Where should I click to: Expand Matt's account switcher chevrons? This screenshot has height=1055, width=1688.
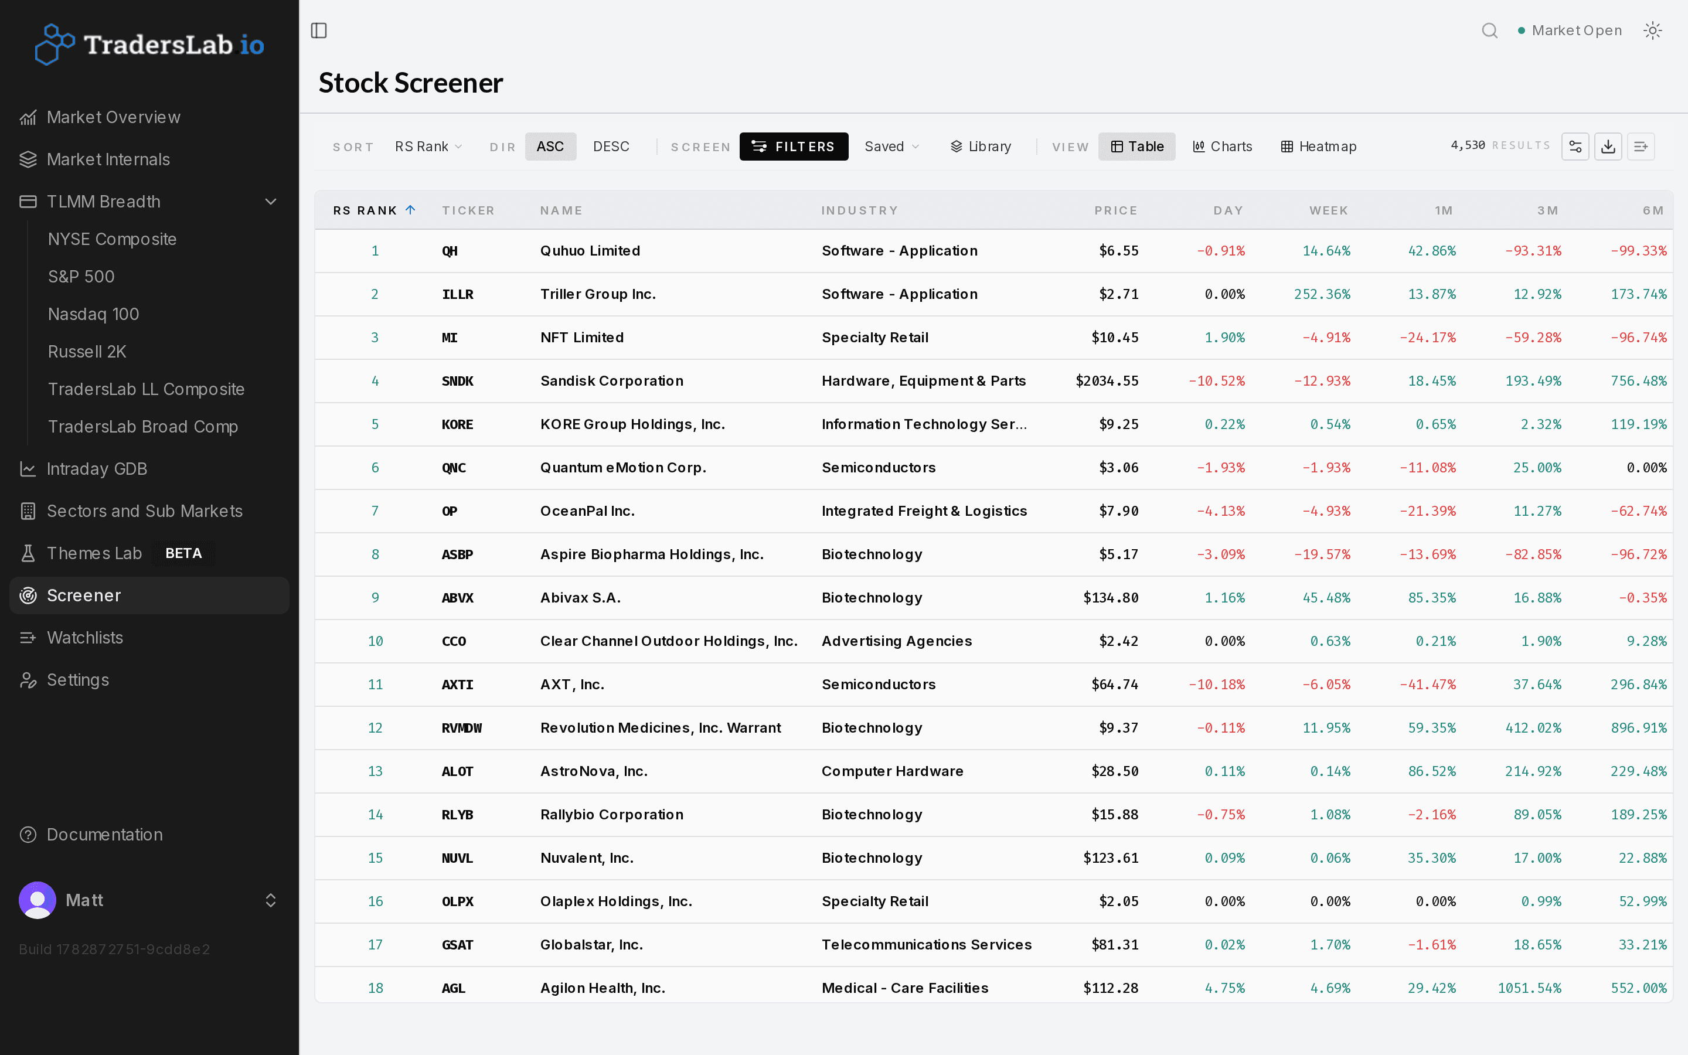click(271, 900)
